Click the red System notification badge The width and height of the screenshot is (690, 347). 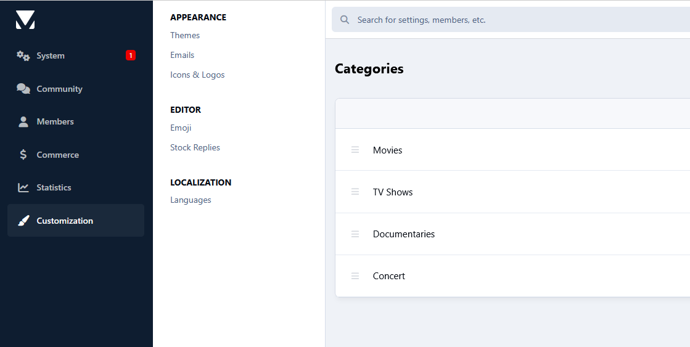coord(131,55)
